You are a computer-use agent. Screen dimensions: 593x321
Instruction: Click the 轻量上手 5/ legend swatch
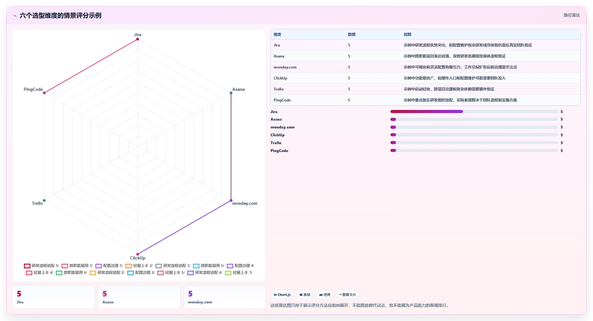(x=160, y=273)
